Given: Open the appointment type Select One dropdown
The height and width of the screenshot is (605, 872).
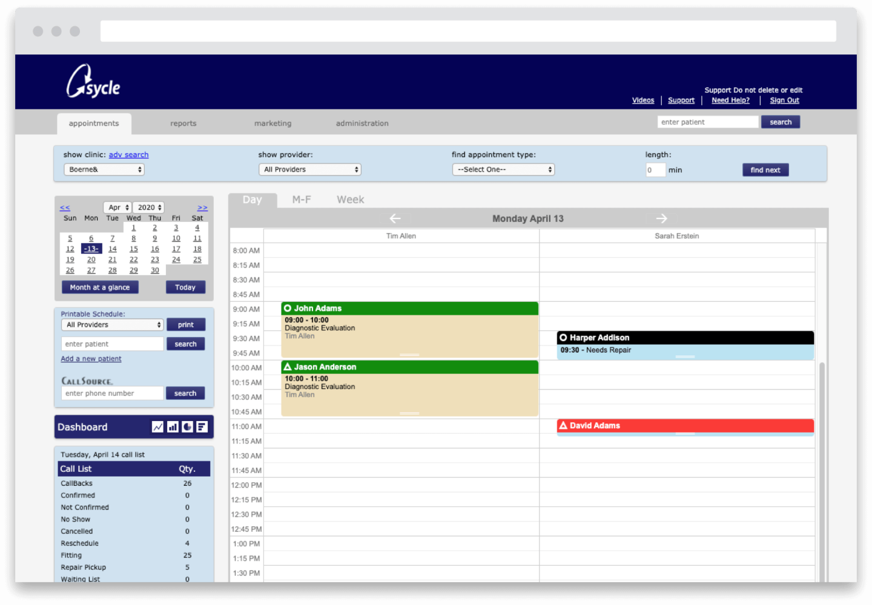Looking at the screenshot, I should 503,169.
